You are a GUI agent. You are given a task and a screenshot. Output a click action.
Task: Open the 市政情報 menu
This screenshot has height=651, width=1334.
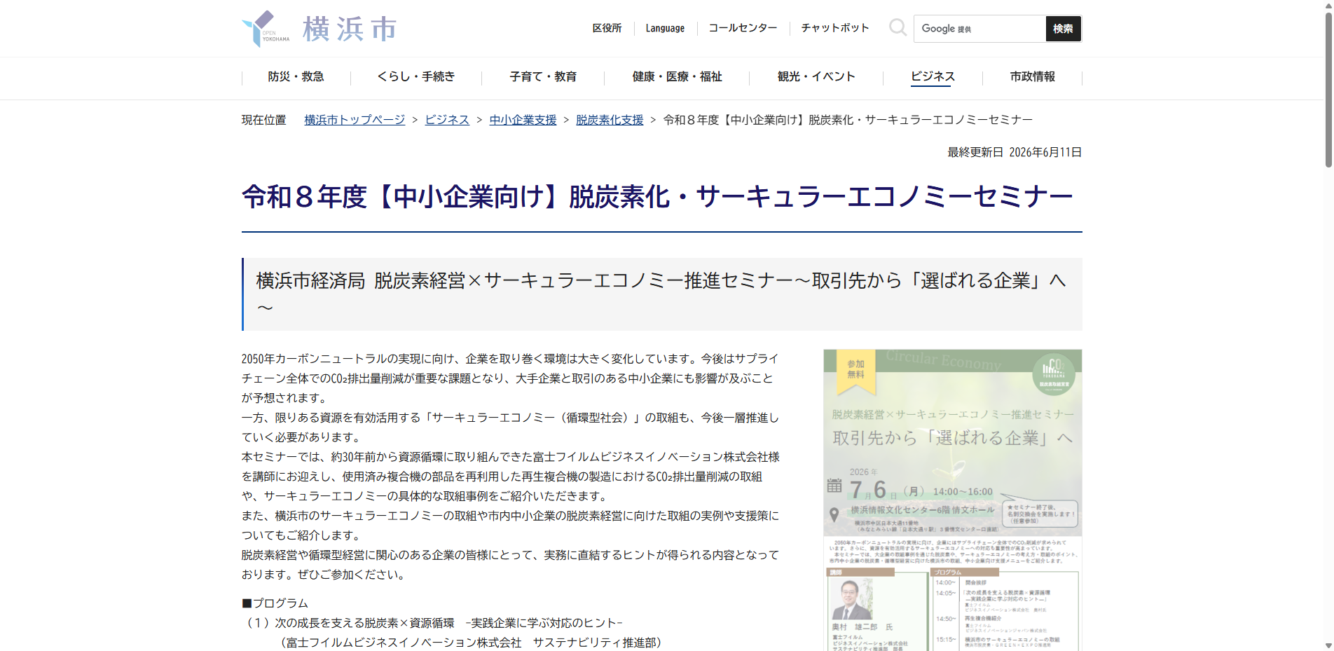[1032, 76]
